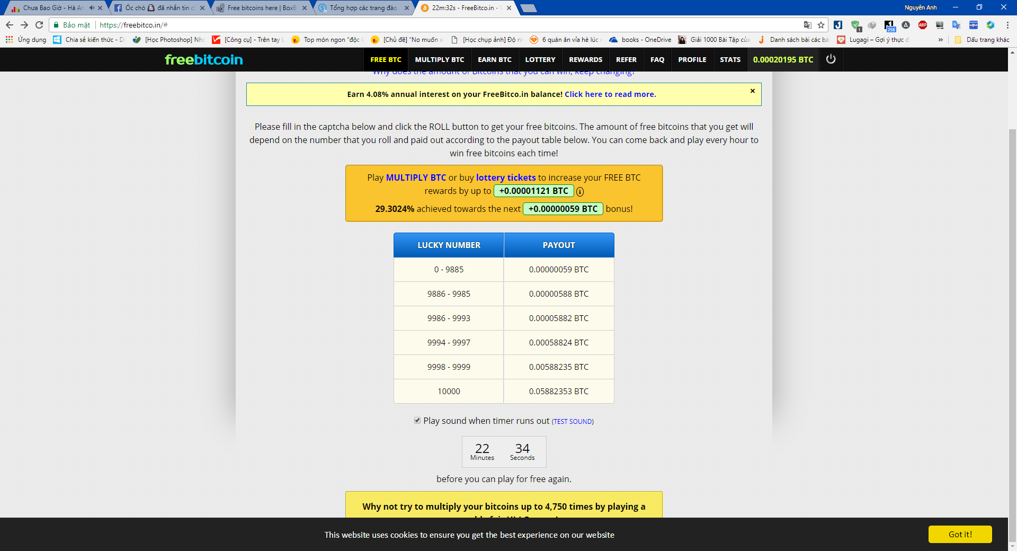Open the green shield extension
The height and width of the screenshot is (551, 1017).
click(x=855, y=25)
